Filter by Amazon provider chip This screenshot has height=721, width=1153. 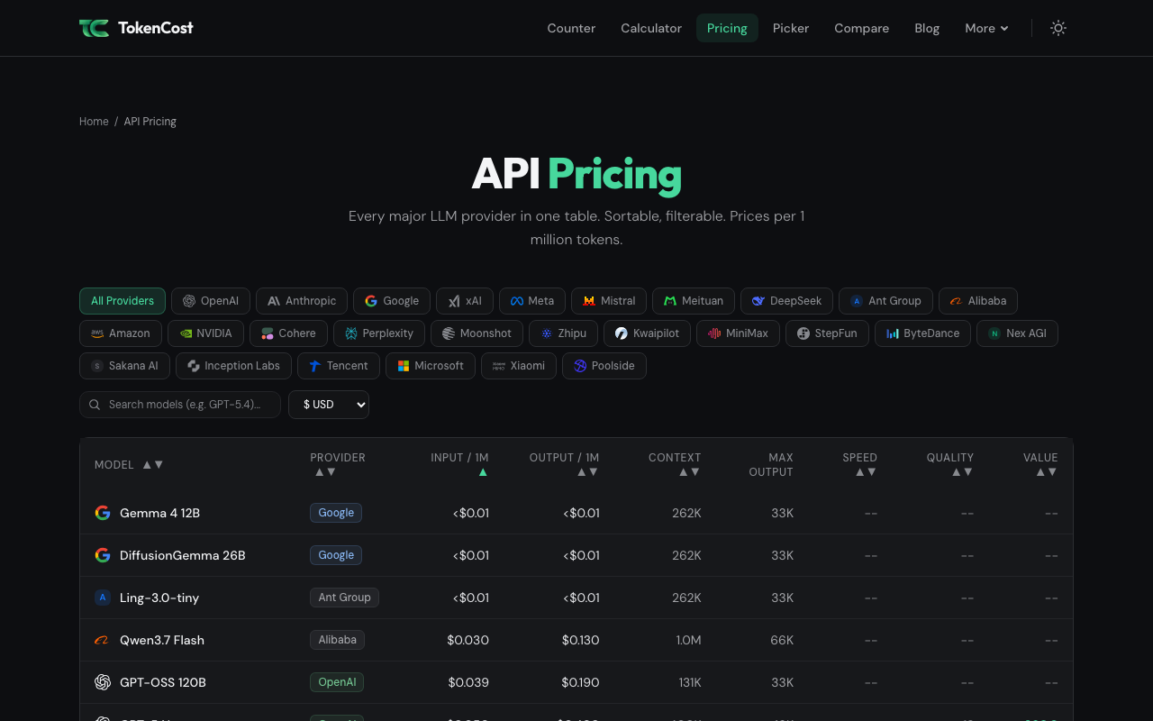pyautogui.click(x=121, y=333)
